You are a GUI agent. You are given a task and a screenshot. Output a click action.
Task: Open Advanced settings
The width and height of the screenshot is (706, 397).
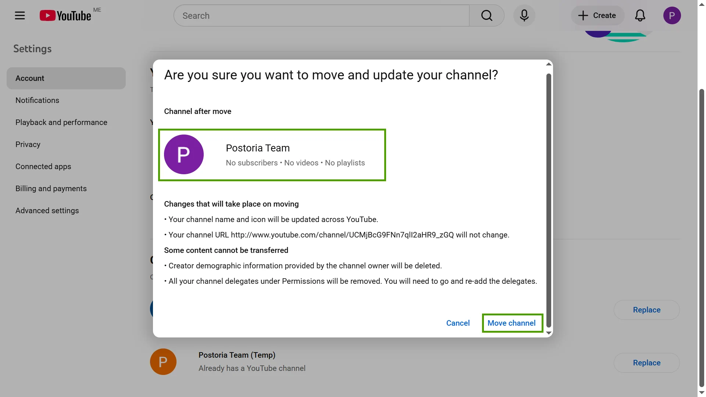[x=47, y=210]
